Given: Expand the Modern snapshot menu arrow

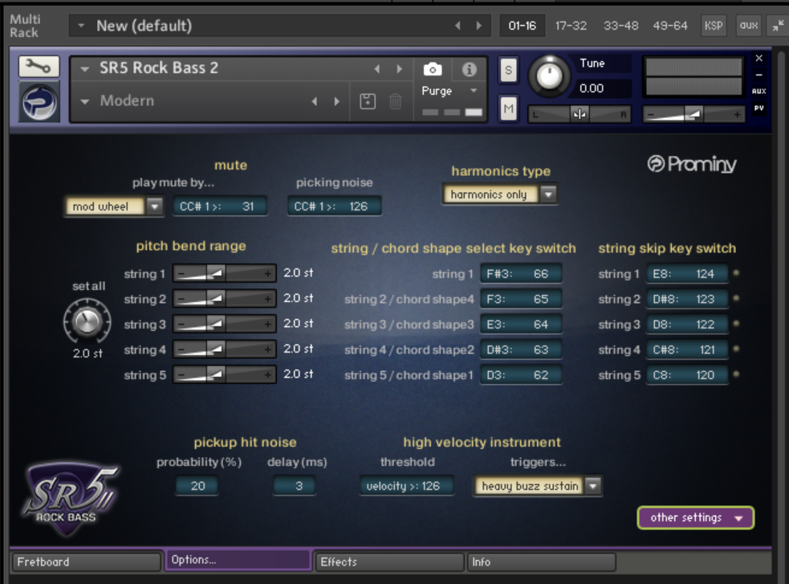Looking at the screenshot, I should (84, 102).
